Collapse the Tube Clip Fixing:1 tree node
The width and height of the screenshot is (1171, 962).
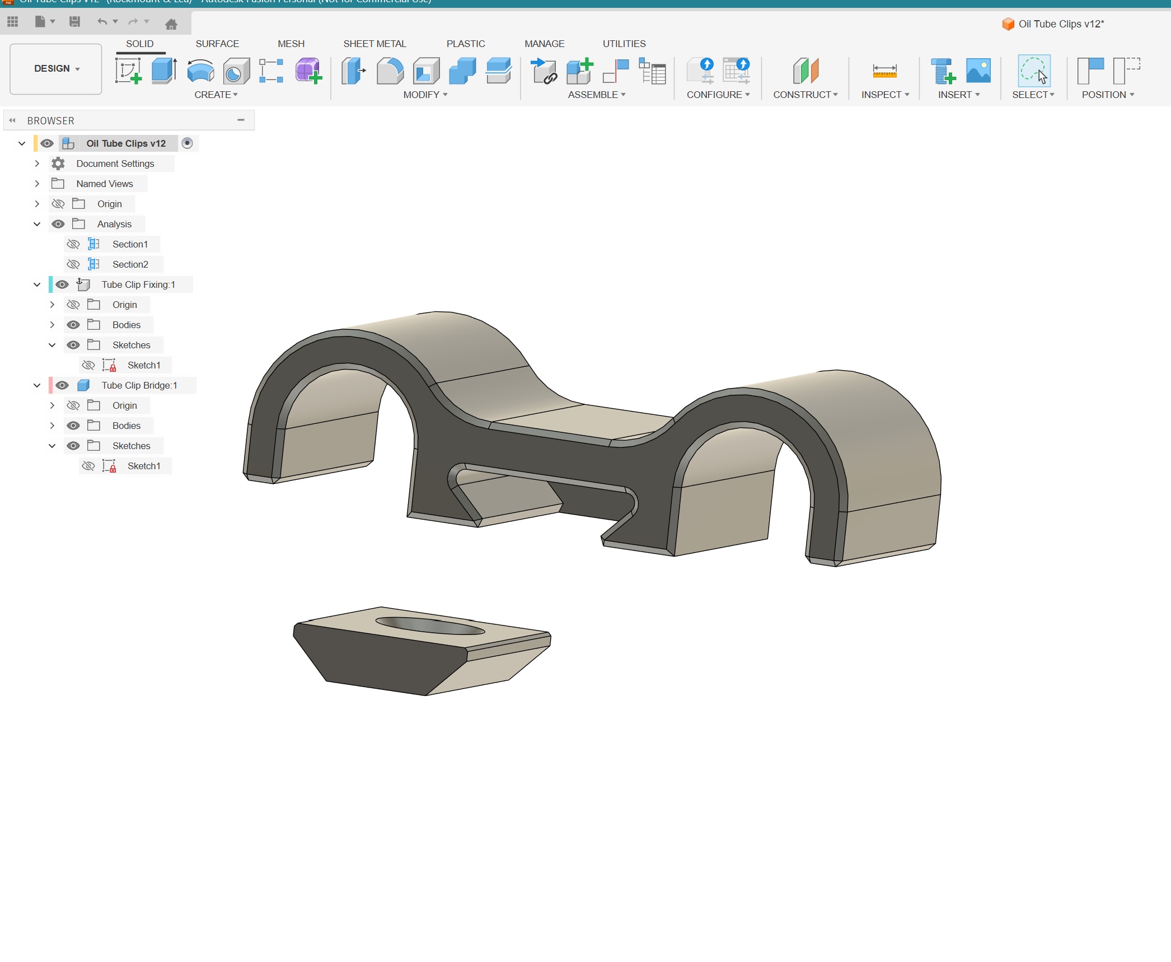[37, 284]
